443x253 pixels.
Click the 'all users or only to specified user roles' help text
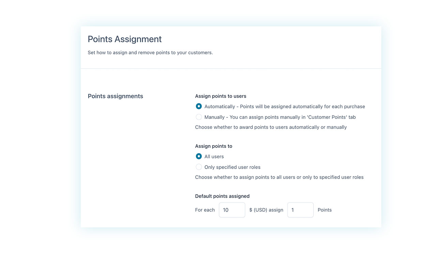coord(279,177)
